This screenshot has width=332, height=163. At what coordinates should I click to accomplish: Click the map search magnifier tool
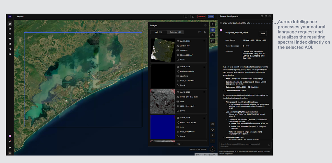tap(213, 25)
